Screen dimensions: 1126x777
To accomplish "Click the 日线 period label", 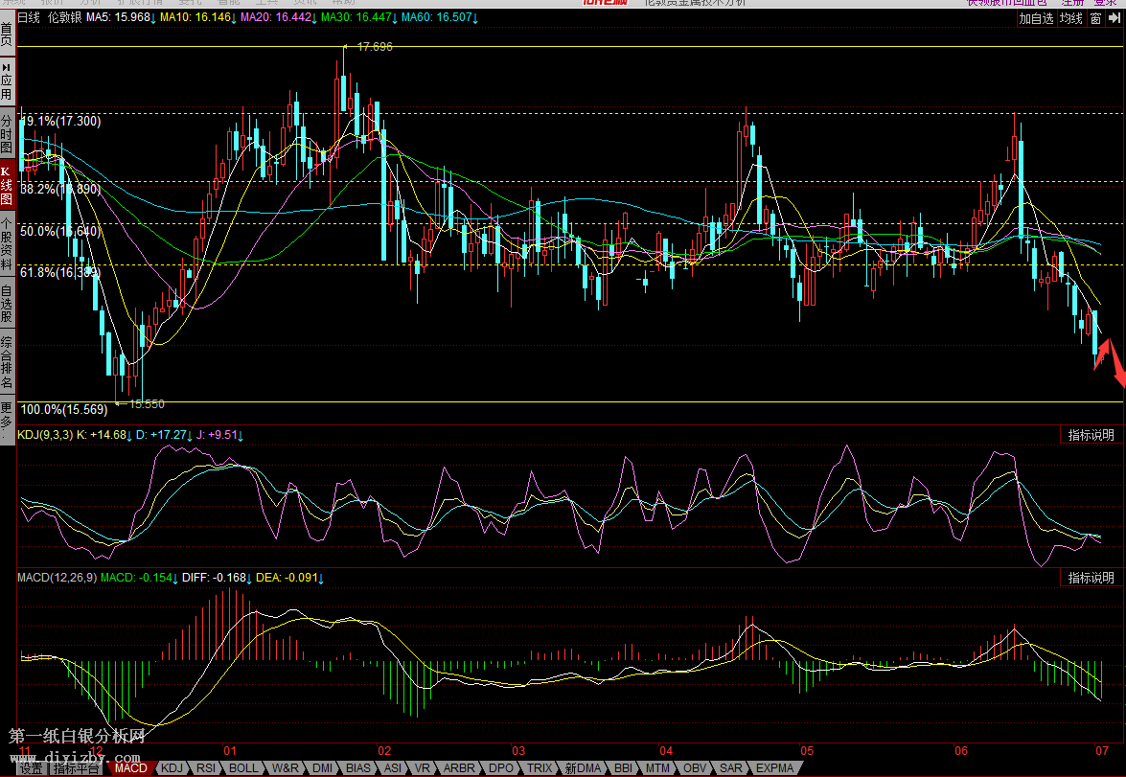I will (30, 17).
